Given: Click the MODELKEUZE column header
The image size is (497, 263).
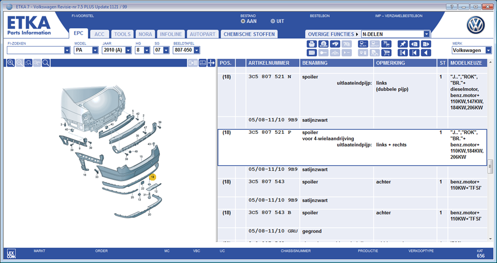Looking at the screenshot, I should pos(467,63).
